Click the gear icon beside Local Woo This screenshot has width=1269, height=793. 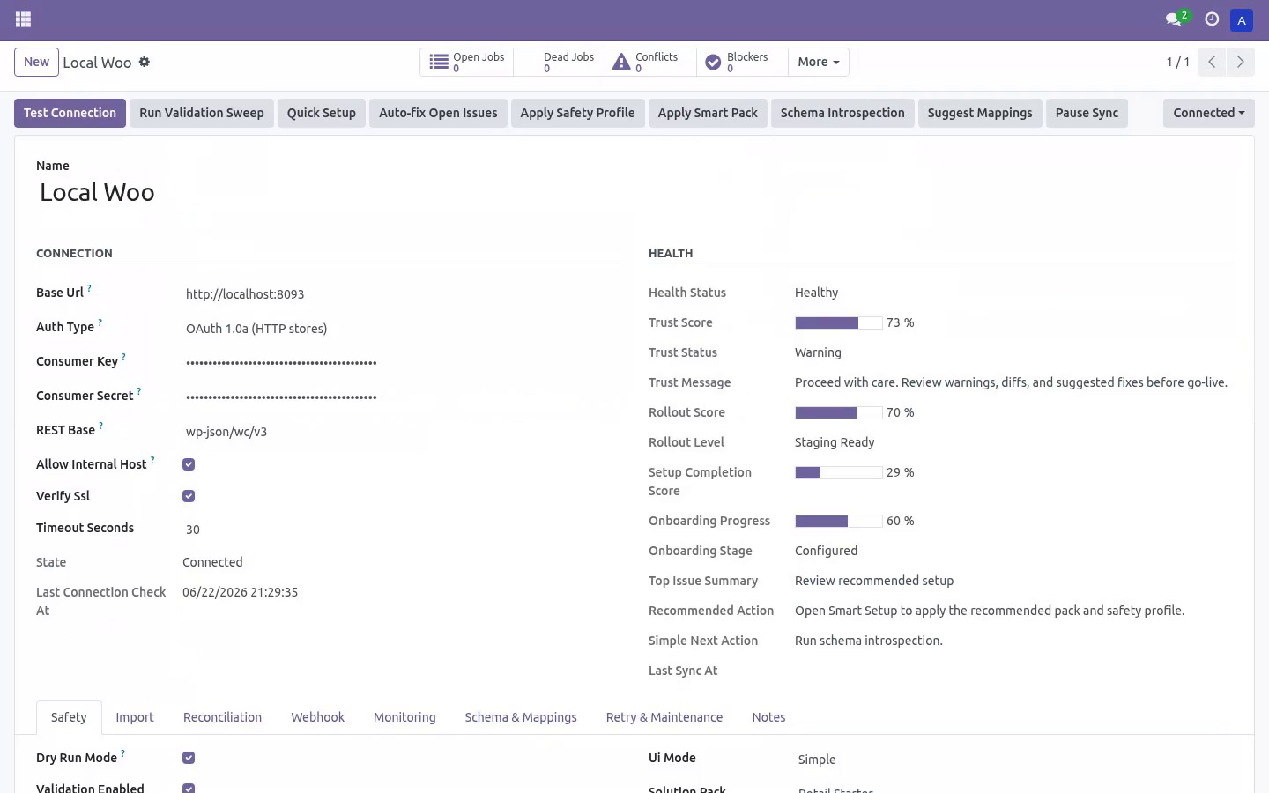(x=145, y=63)
